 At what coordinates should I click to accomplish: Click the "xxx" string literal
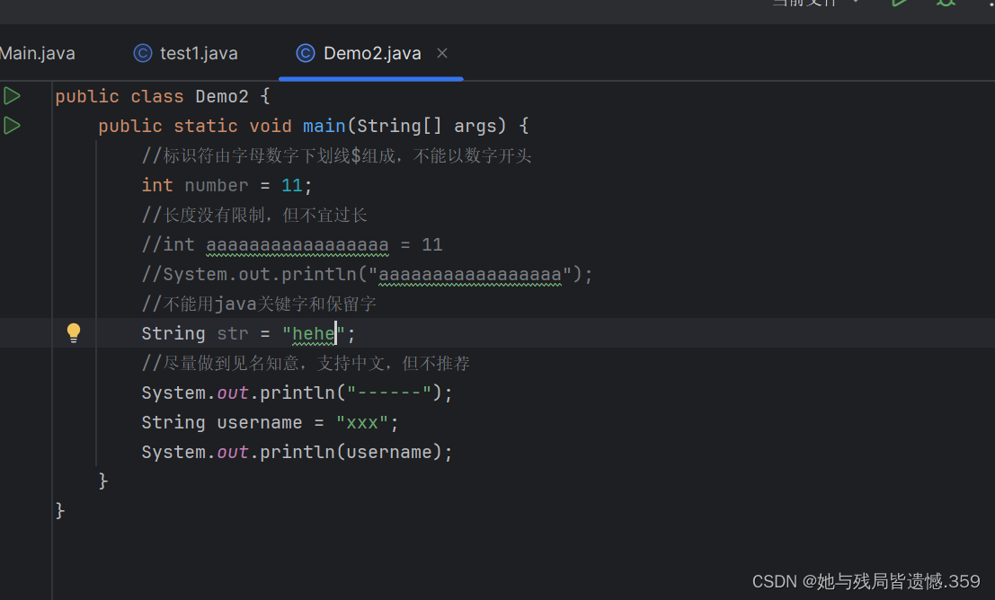pyautogui.click(x=361, y=422)
